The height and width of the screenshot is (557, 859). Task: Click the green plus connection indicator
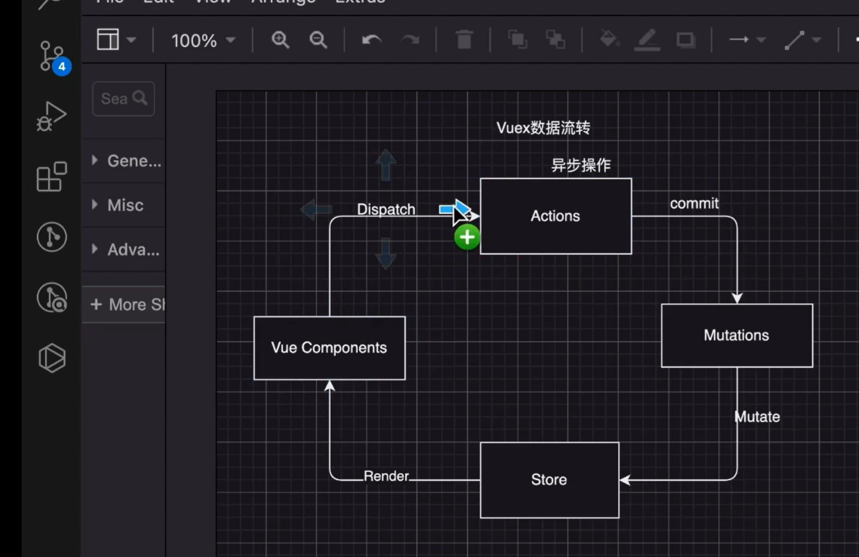tap(467, 237)
